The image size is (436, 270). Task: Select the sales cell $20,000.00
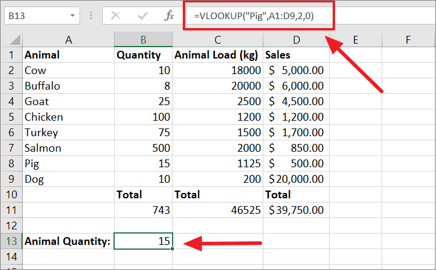tap(296, 179)
